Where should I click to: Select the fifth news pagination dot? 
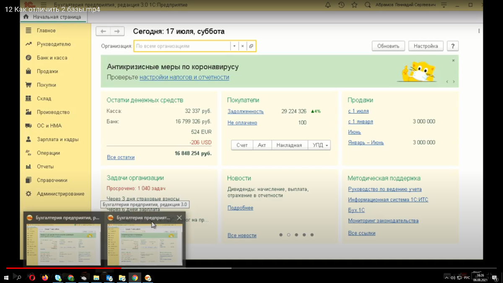click(312, 235)
